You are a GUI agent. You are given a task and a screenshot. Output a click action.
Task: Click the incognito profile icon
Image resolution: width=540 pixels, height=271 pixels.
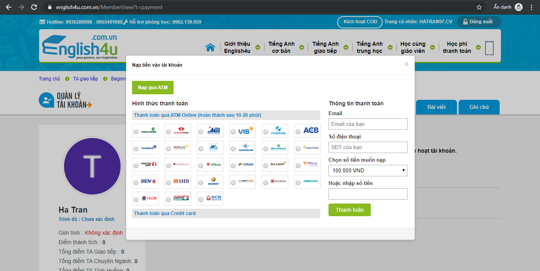[x=519, y=7]
